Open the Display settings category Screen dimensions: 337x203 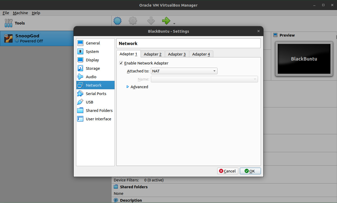pos(95,60)
